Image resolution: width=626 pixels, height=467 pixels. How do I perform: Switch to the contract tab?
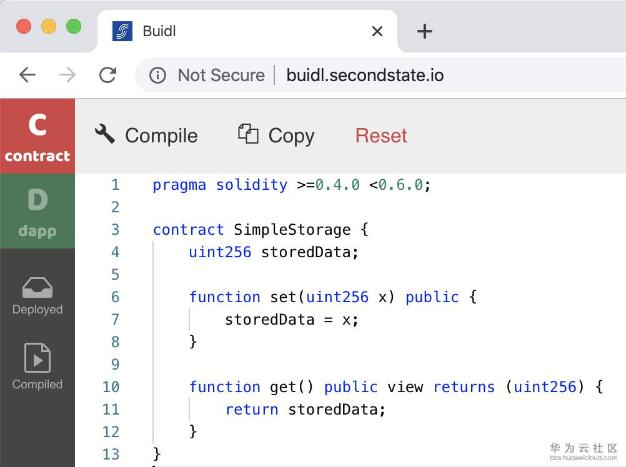pyautogui.click(x=37, y=136)
